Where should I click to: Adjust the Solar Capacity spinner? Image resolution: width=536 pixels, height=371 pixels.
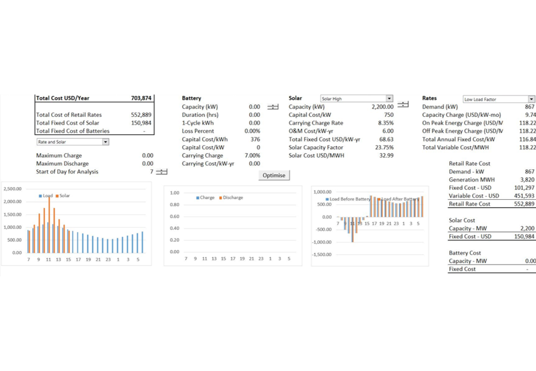click(403, 104)
